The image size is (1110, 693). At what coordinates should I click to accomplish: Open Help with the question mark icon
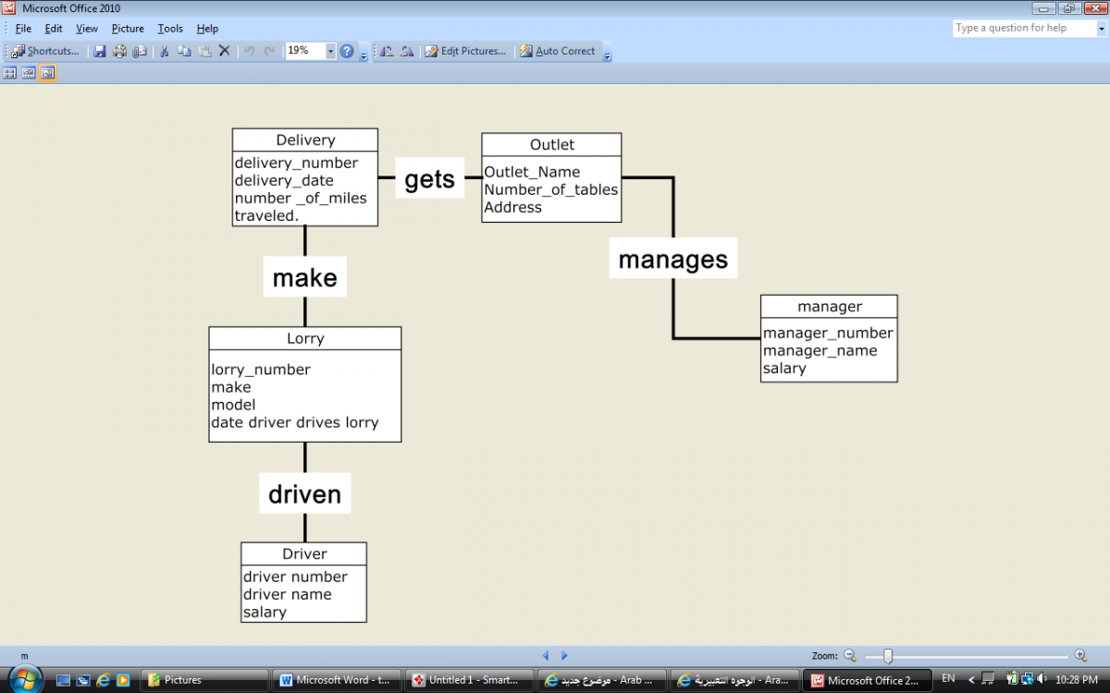click(347, 52)
